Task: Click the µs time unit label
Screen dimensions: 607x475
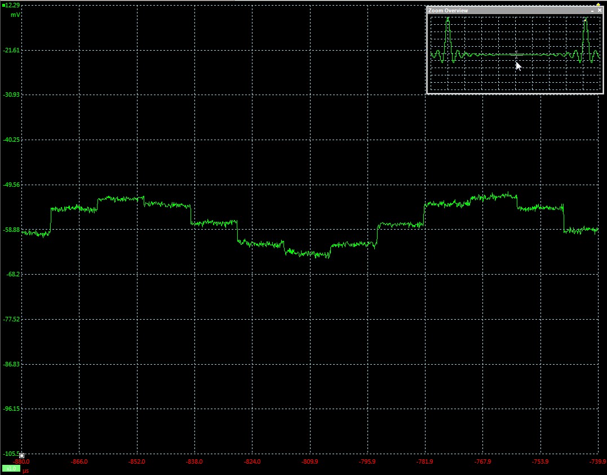Action: pyautogui.click(x=25, y=470)
